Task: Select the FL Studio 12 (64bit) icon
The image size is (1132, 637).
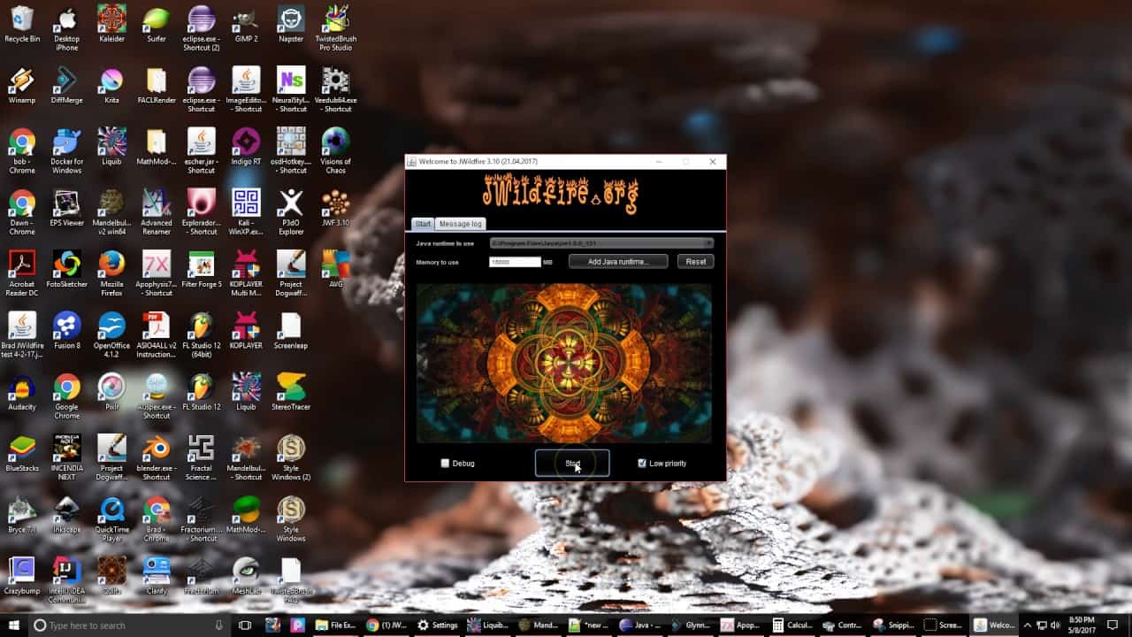Action: tap(202, 334)
